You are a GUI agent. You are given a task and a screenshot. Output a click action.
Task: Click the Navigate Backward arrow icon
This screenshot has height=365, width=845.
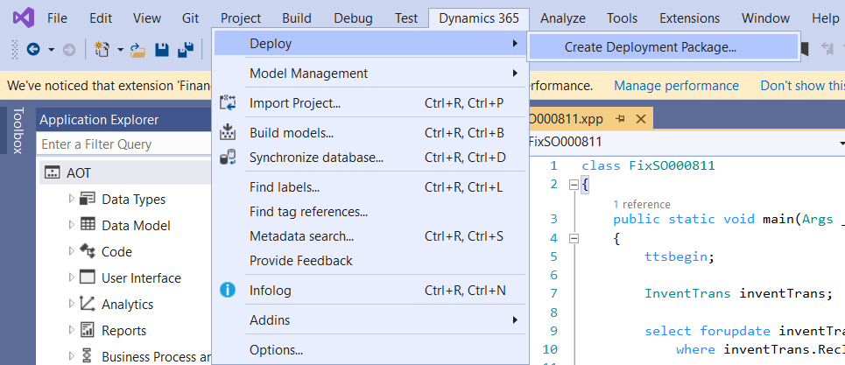[33, 50]
